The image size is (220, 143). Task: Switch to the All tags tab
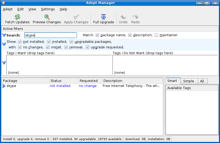(x=202, y=81)
